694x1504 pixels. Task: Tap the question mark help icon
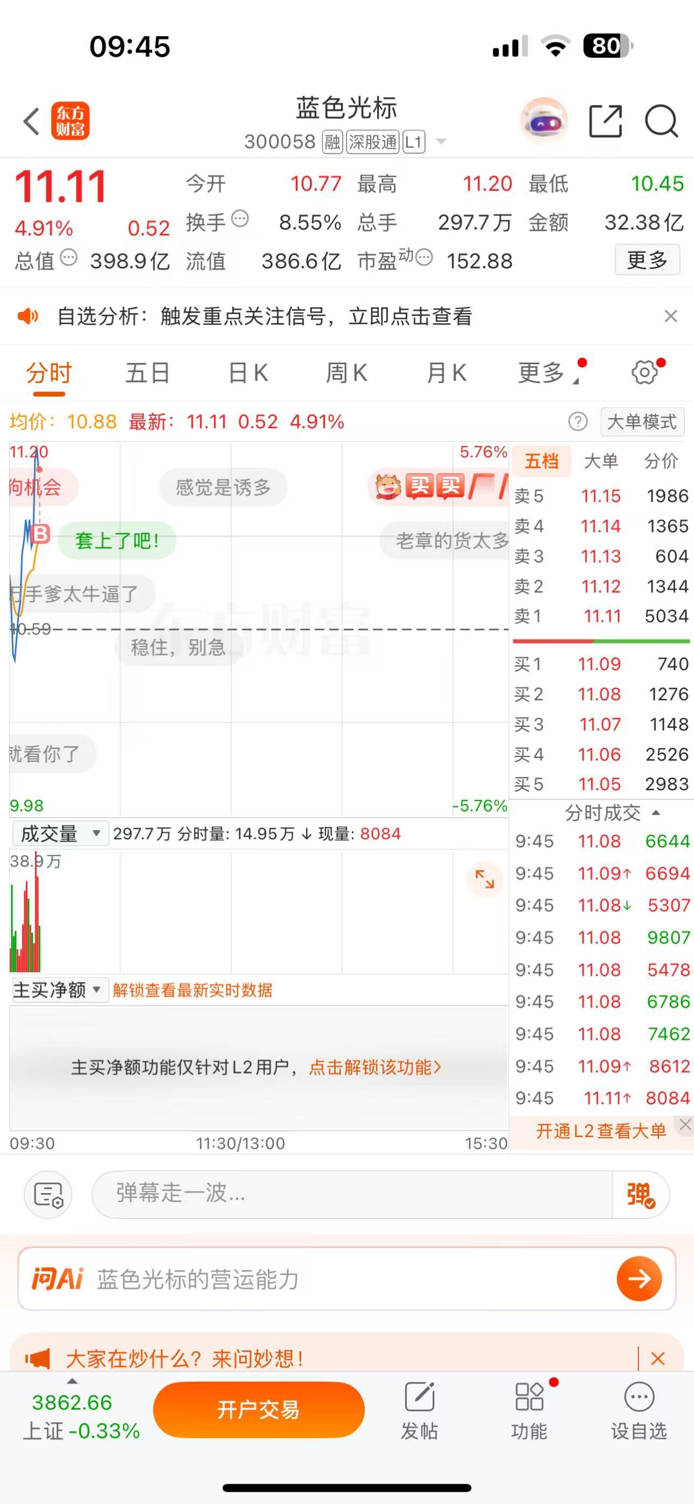click(578, 422)
